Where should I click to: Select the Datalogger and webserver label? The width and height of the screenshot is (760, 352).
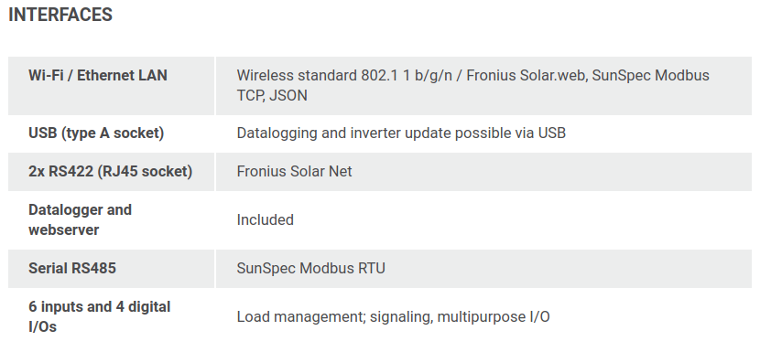pos(80,219)
